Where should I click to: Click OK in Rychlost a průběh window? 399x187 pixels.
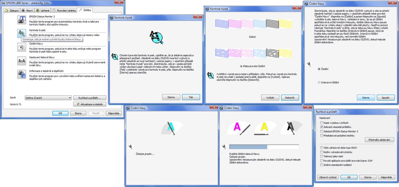click(349, 177)
